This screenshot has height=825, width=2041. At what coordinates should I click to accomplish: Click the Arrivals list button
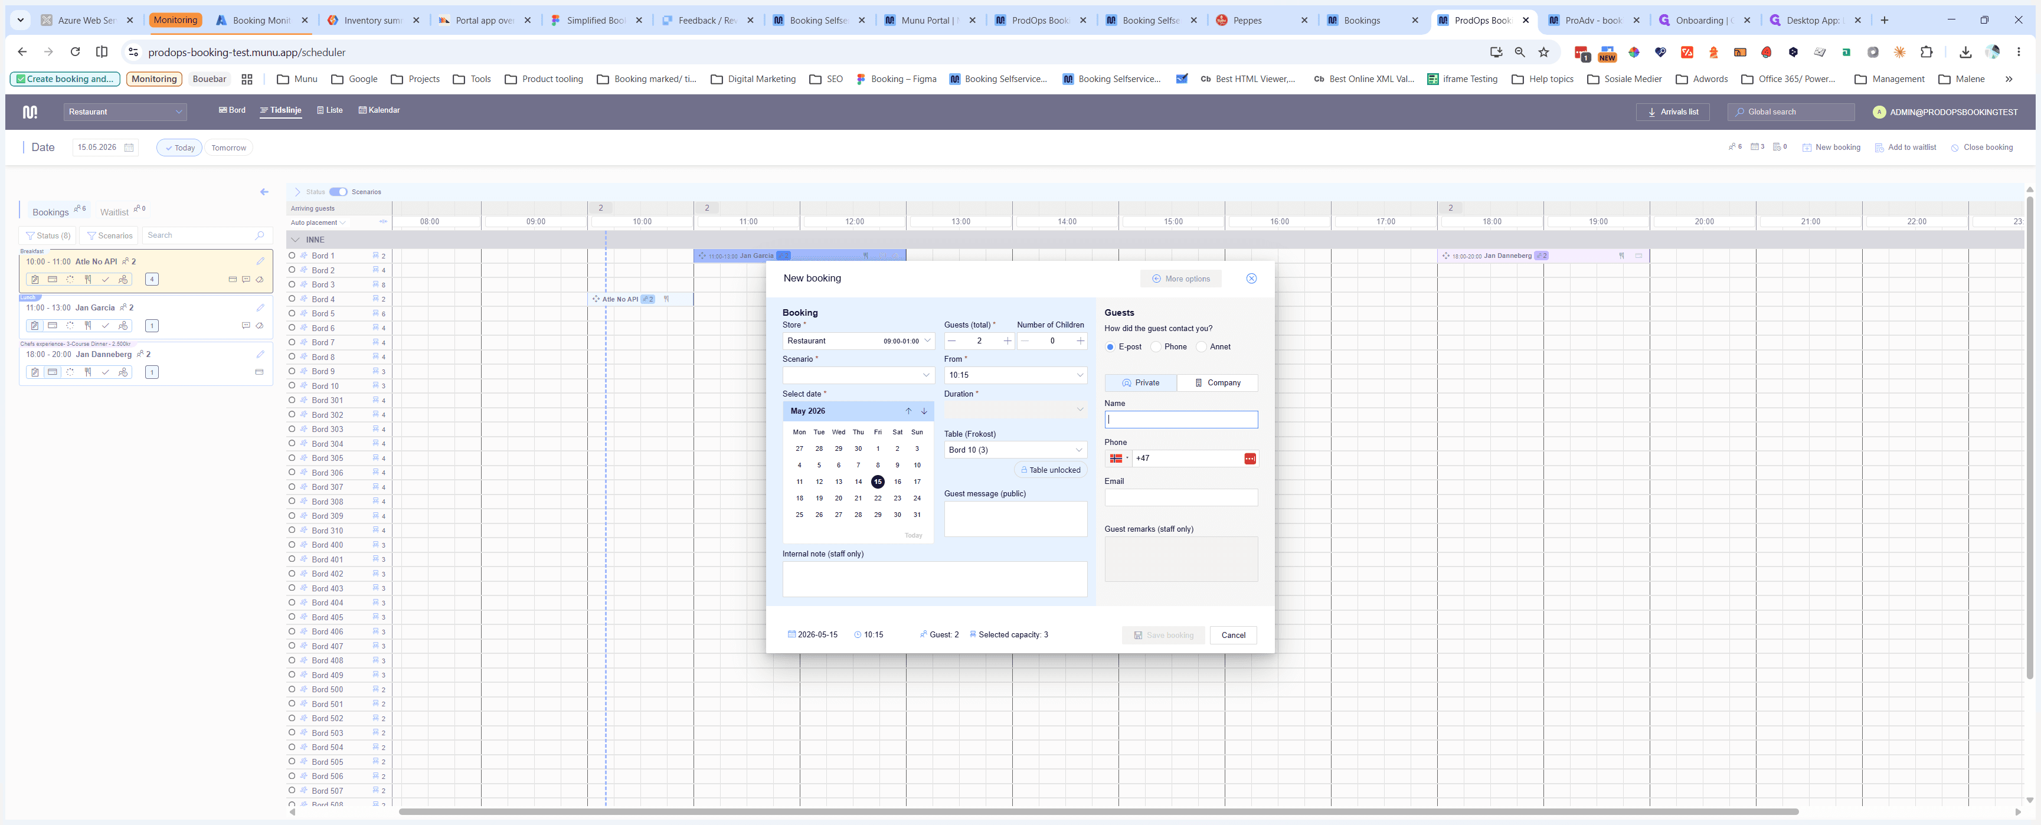1673,112
